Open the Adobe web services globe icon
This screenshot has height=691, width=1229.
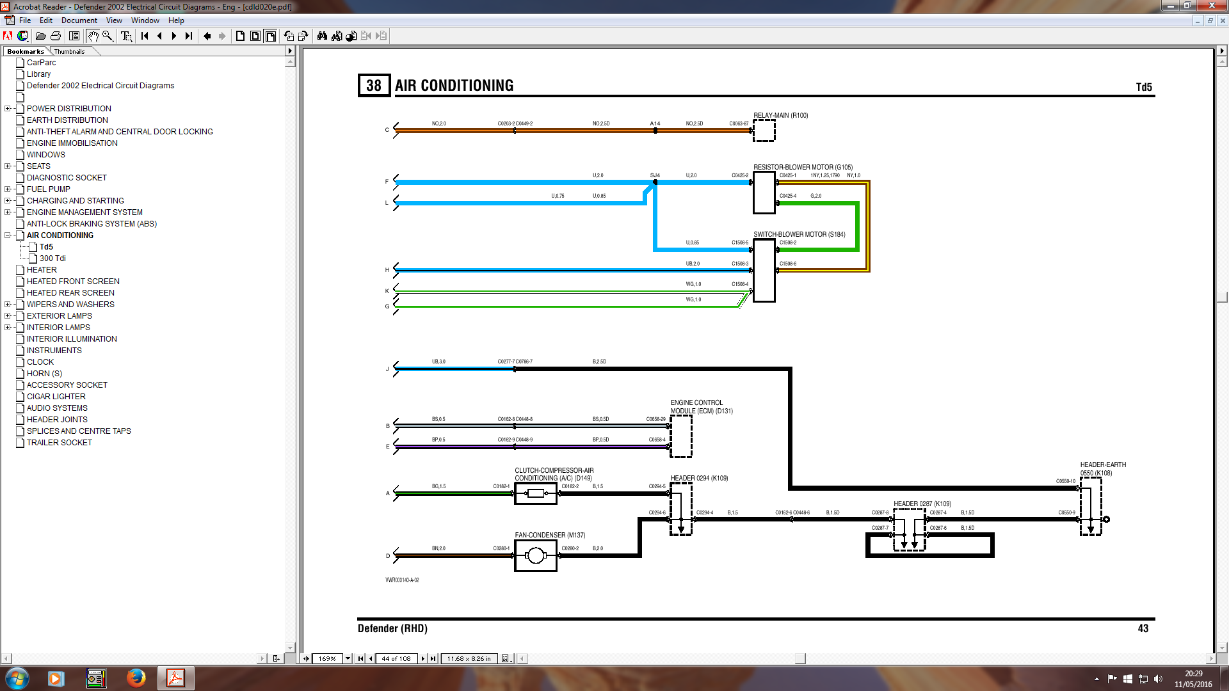pos(23,36)
